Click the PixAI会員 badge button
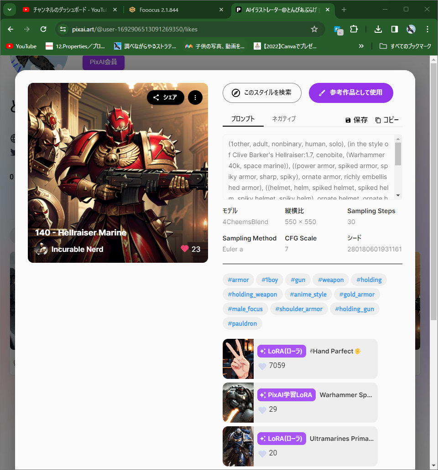The image size is (438, 470). pos(103,62)
